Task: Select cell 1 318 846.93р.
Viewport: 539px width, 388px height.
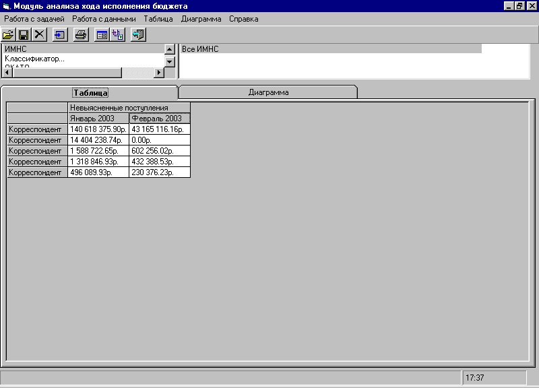Action: click(98, 162)
